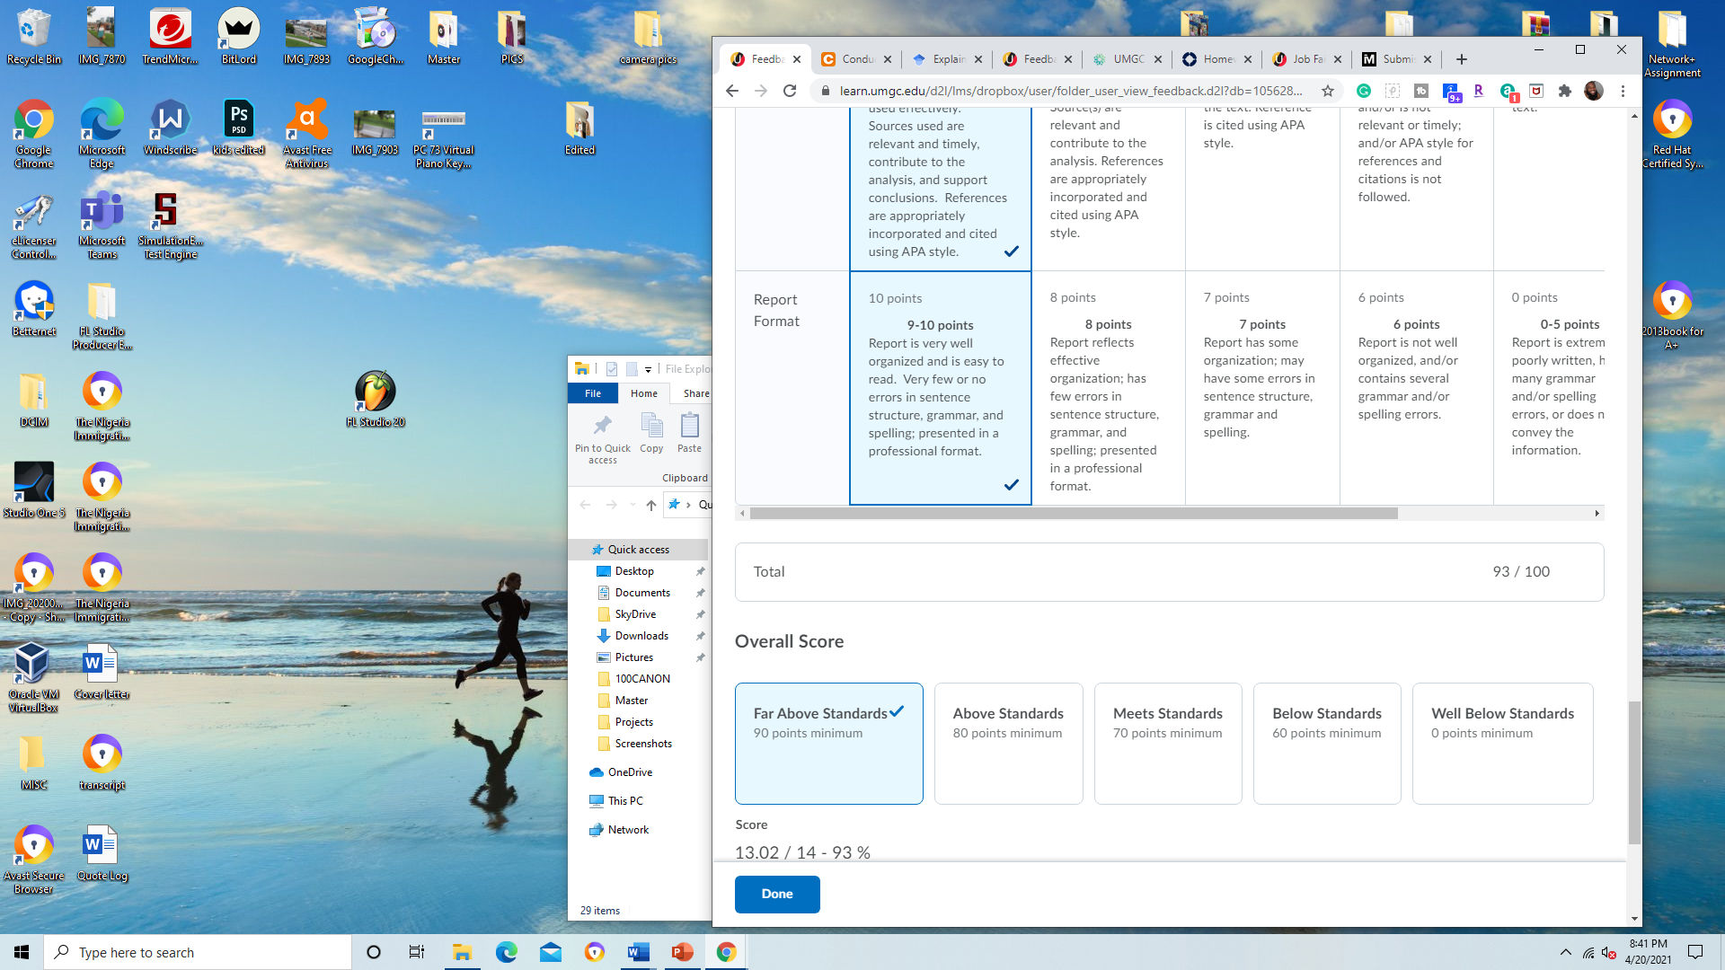
Task: Select the Recycle Bin desktop icon
Action: pos(34,37)
